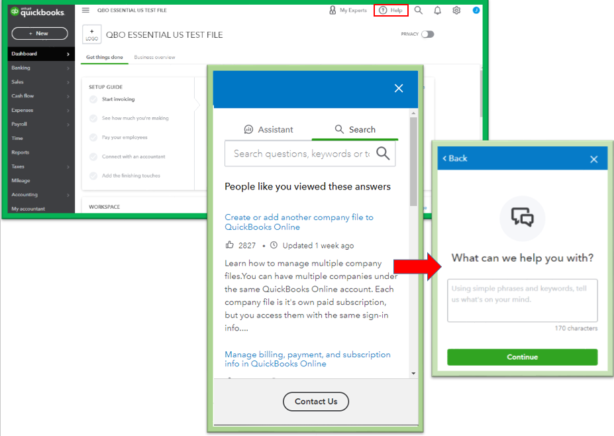Image resolution: width=614 pixels, height=436 pixels.
Task: Open Mileage in the sidebar
Action: tap(21, 181)
